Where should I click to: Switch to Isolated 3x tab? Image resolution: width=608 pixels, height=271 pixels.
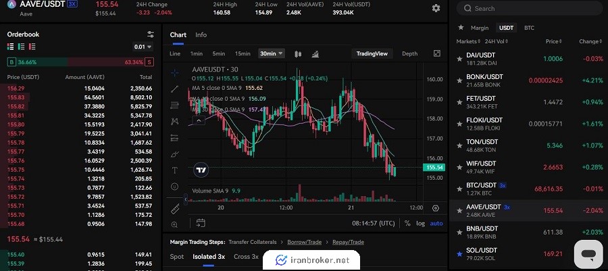click(209, 257)
